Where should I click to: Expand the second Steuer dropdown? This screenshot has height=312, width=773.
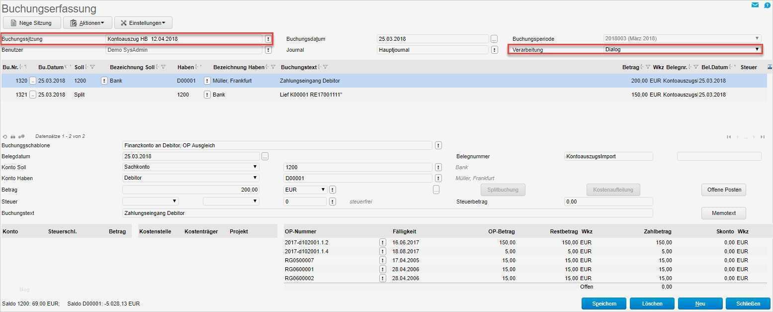point(255,202)
